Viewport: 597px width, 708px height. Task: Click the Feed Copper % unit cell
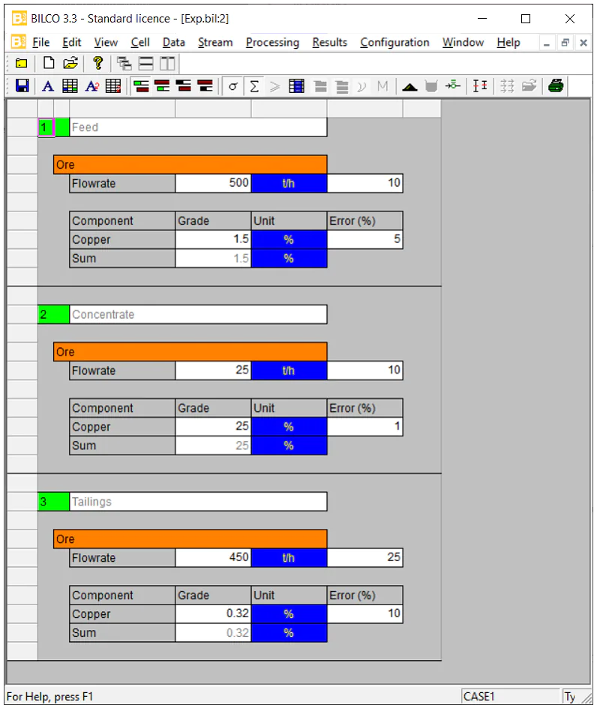point(289,239)
